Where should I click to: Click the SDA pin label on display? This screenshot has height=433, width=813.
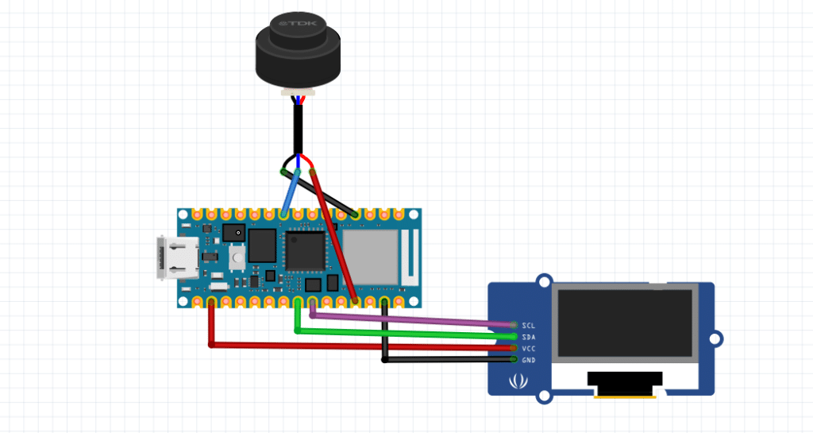click(x=528, y=337)
